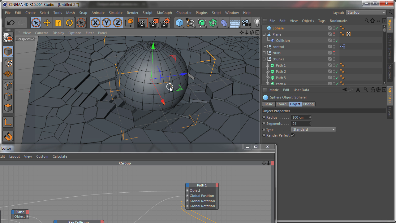Switch to Polygons mode
The image size is (396, 223).
click(8, 108)
